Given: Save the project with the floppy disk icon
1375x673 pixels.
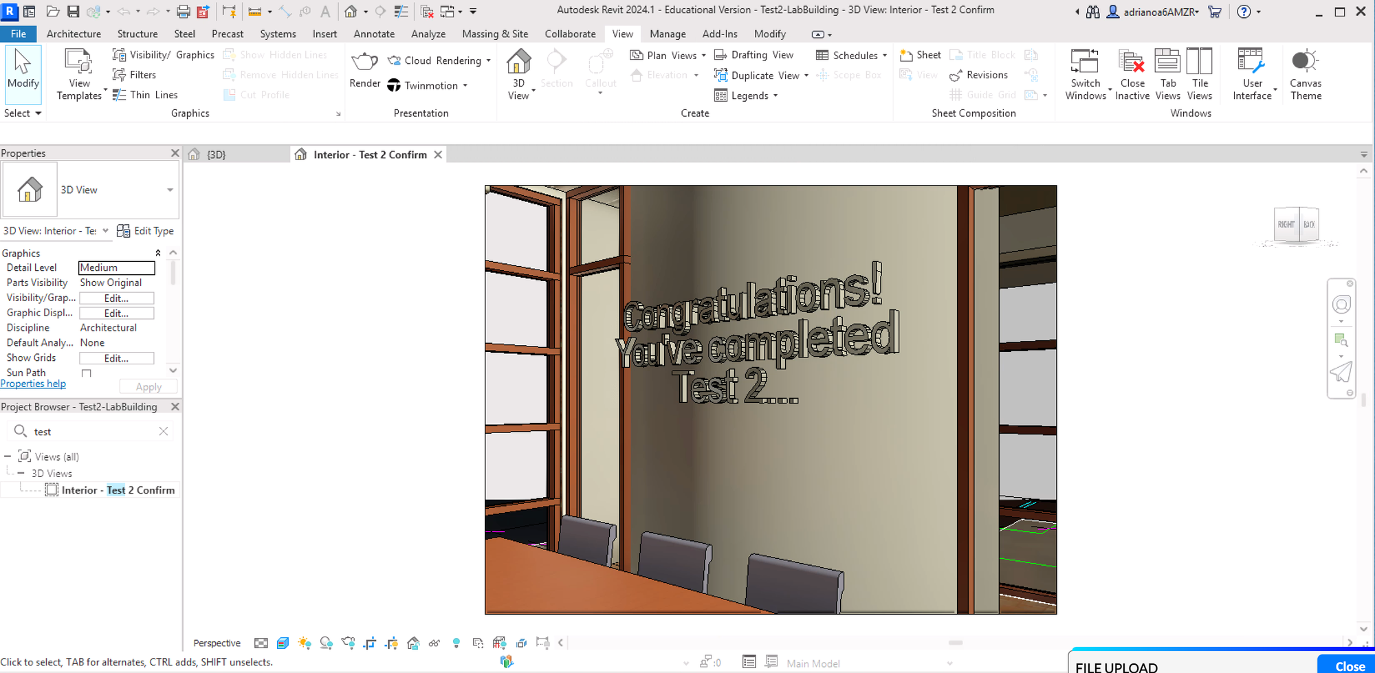Looking at the screenshot, I should [x=73, y=12].
